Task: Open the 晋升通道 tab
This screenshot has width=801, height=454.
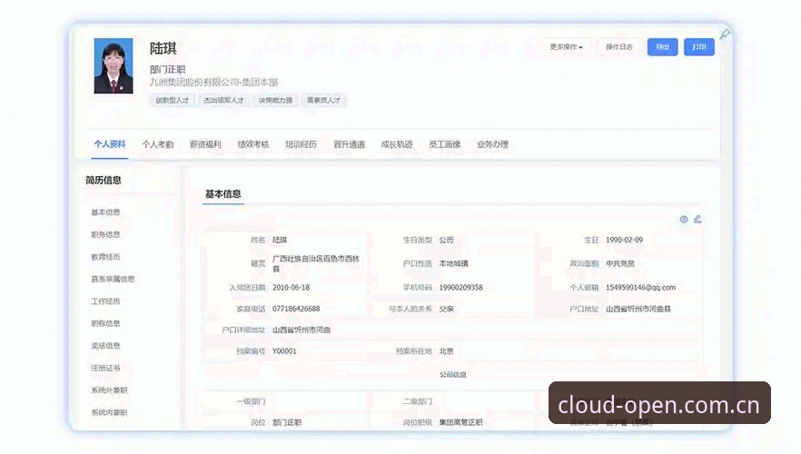Action: click(x=349, y=144)
